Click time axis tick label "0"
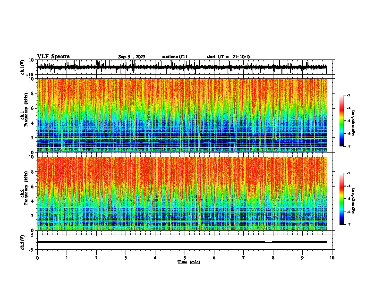374x289 pixels. click(x=37, y=258)
